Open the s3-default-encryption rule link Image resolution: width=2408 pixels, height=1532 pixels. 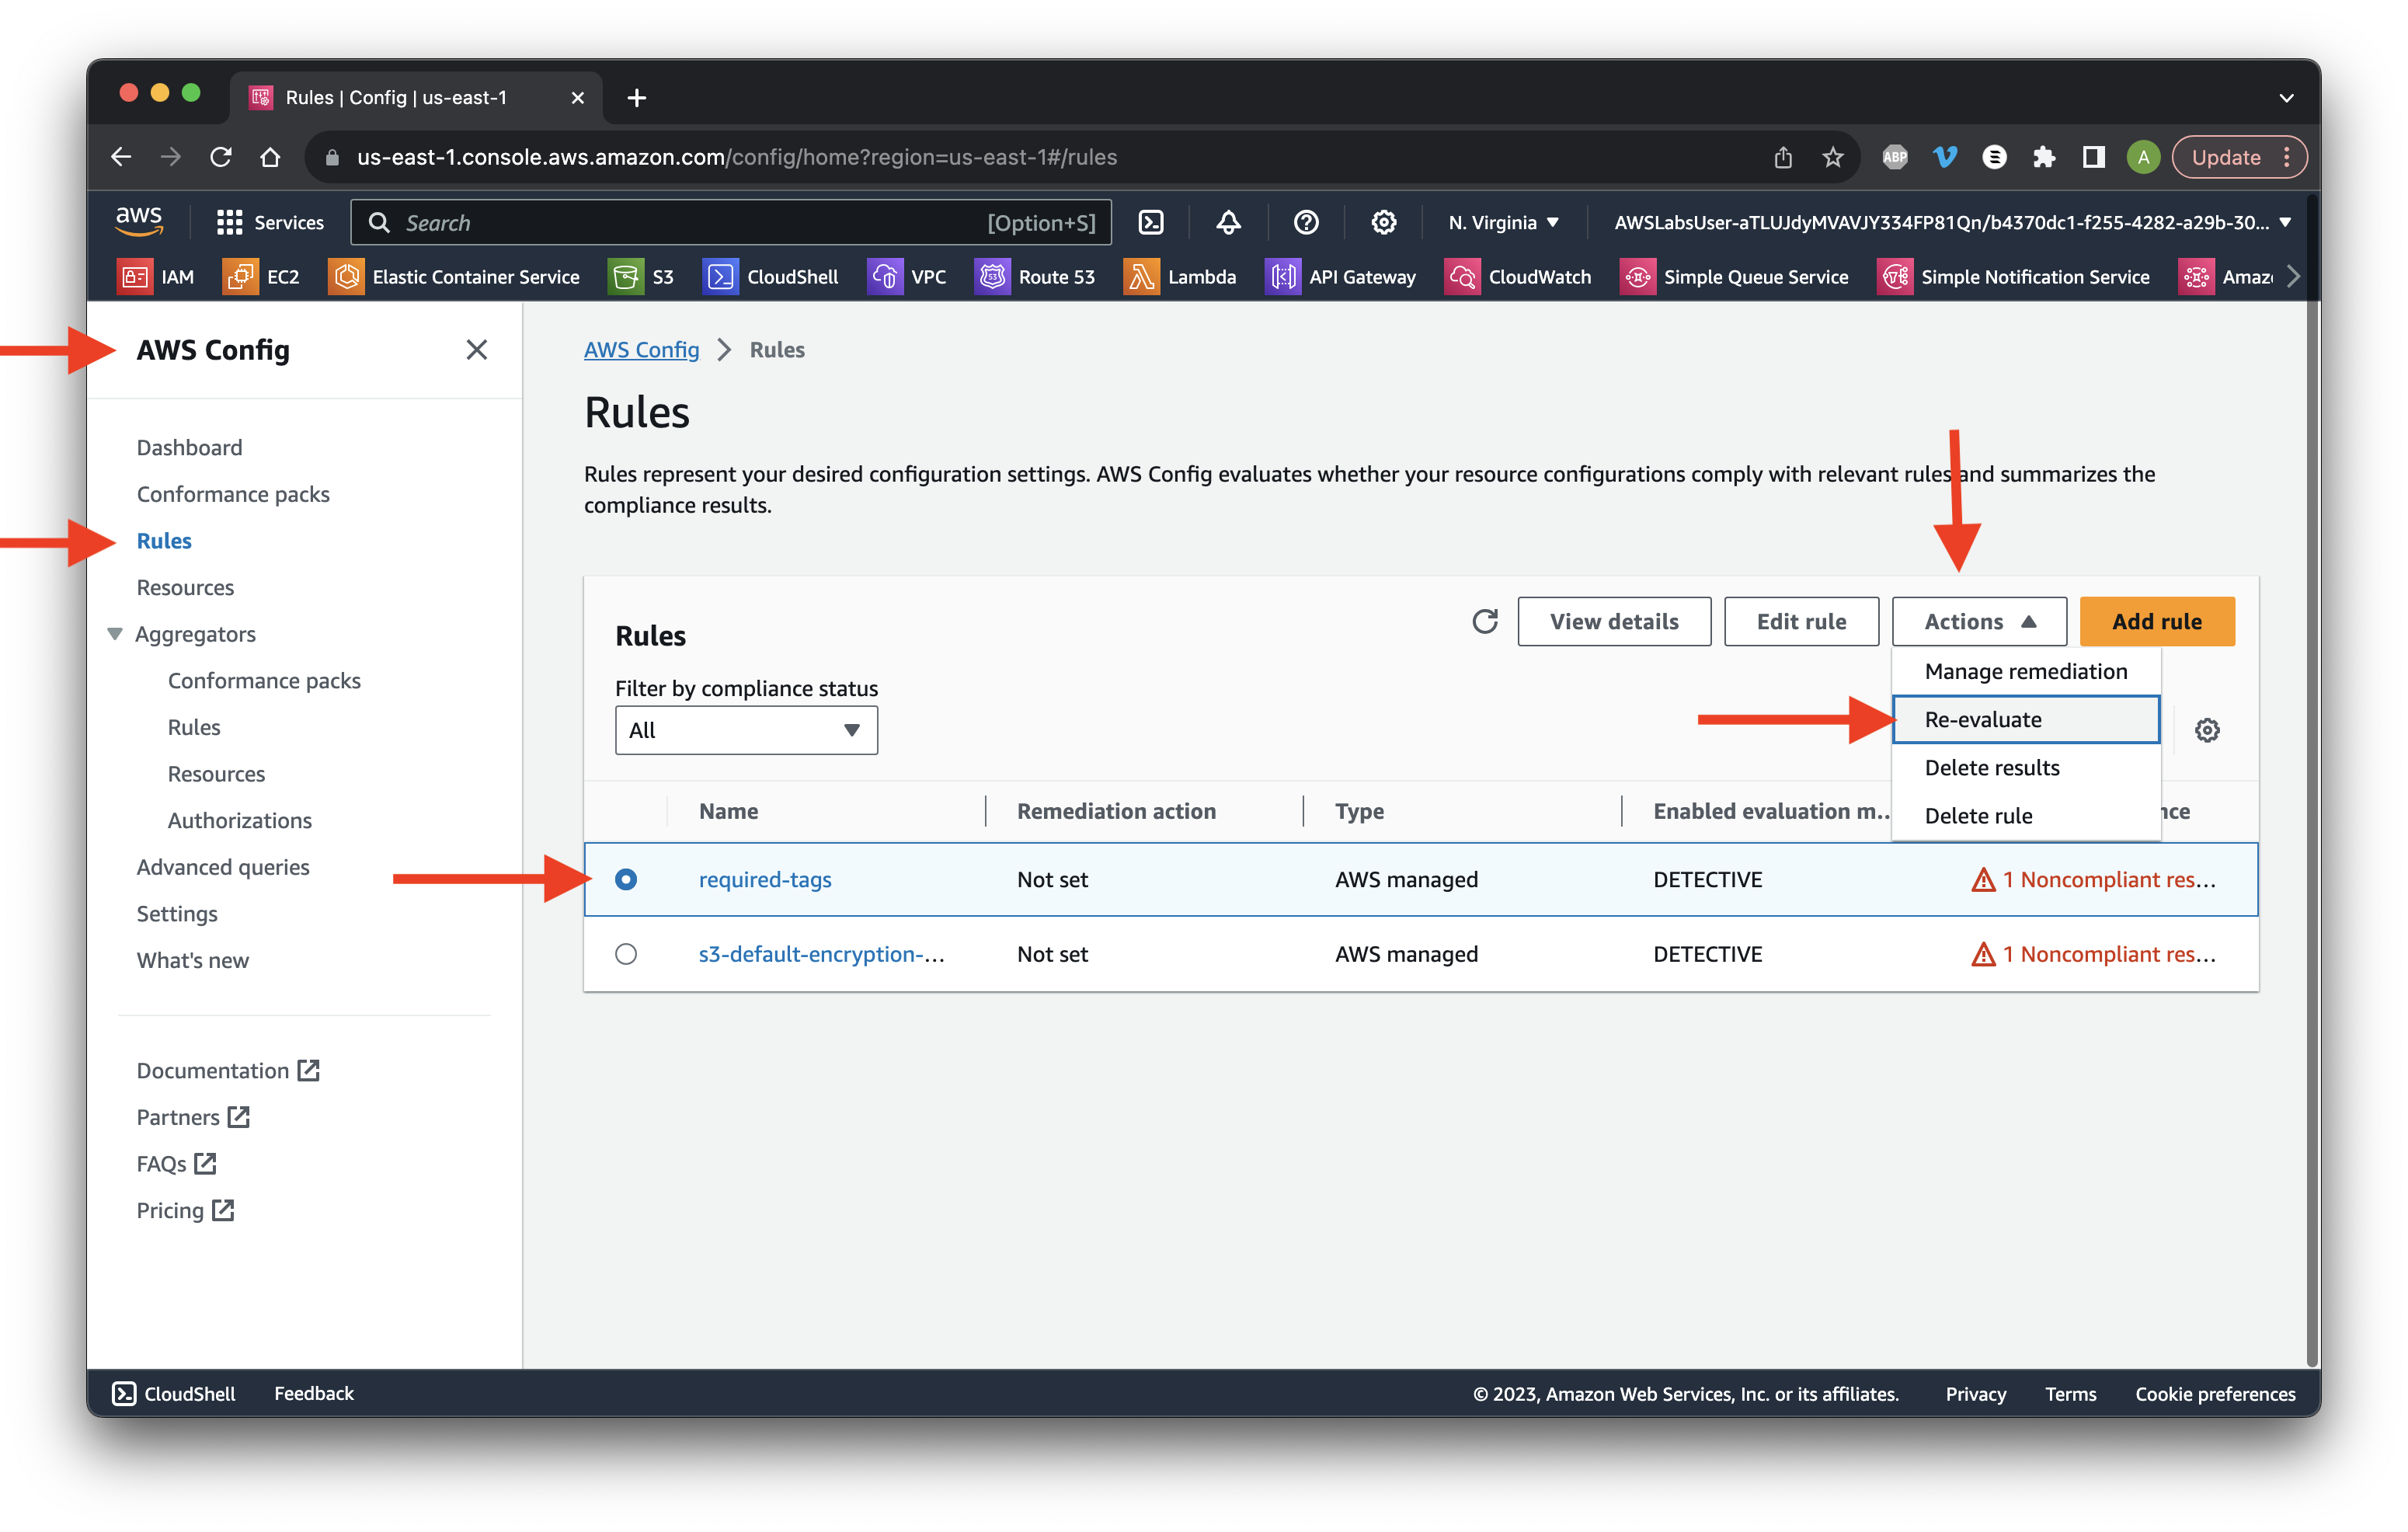(821, 954)
